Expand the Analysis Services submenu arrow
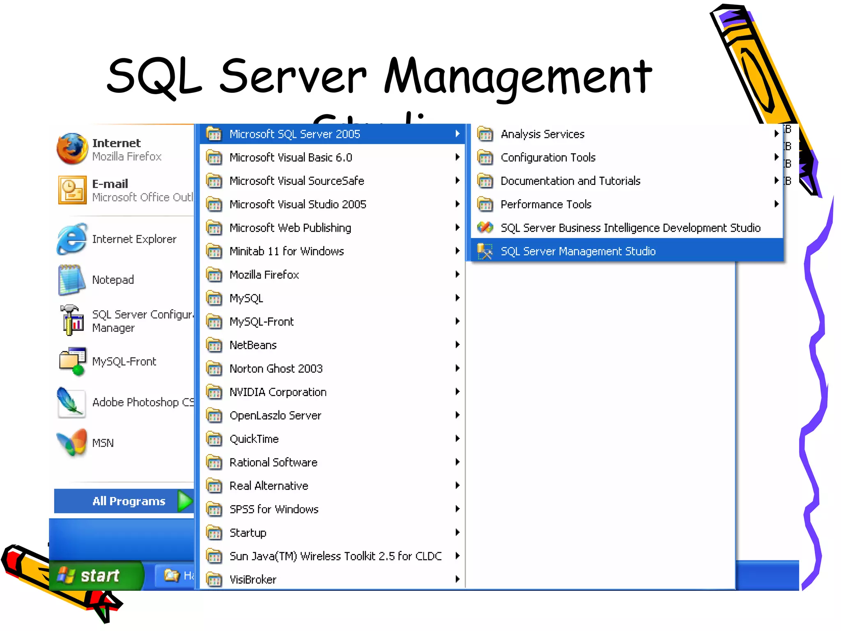This screenshot has height=631, width=841. coord(776,134)
